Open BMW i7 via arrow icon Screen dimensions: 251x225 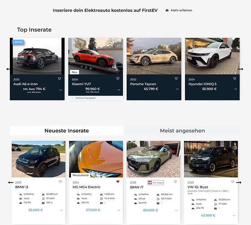(176, 210)
